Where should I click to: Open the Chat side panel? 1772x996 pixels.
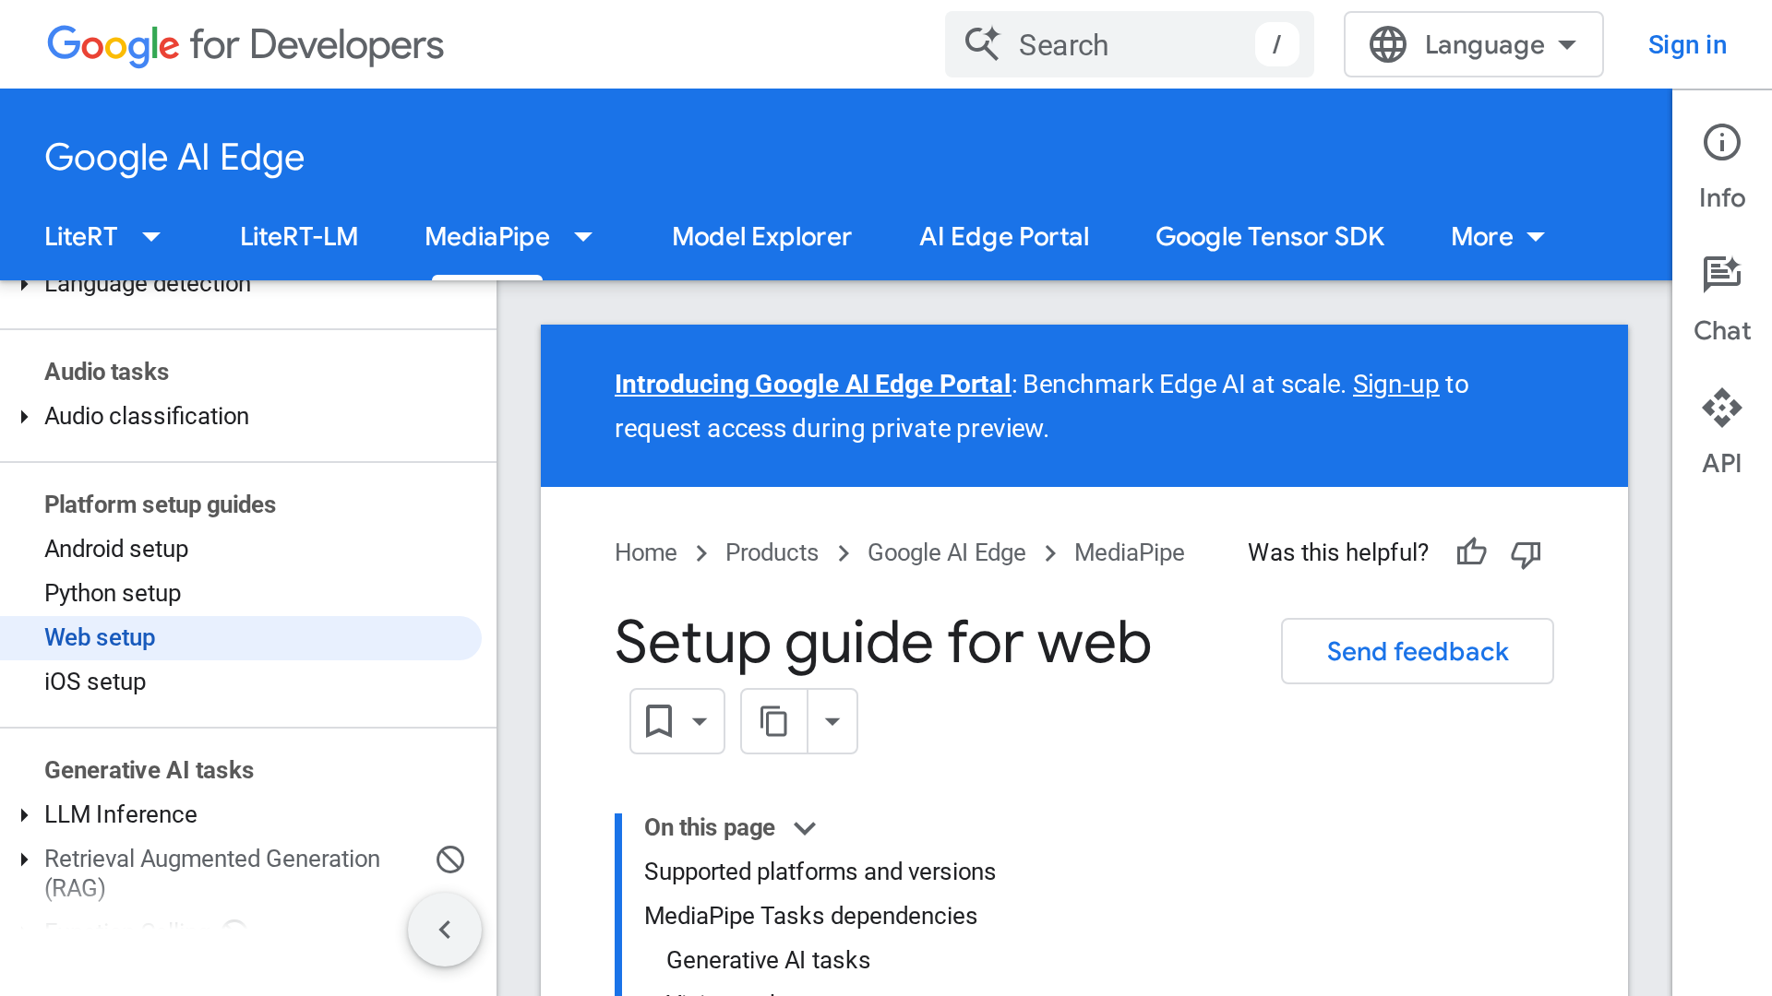[1721, 299]
